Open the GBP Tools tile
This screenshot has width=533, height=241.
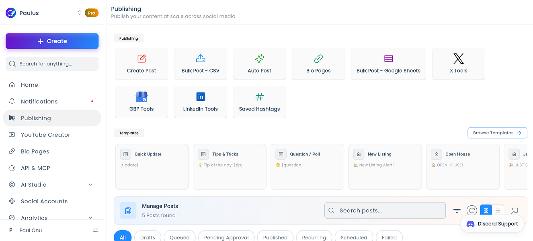(141, 102)
